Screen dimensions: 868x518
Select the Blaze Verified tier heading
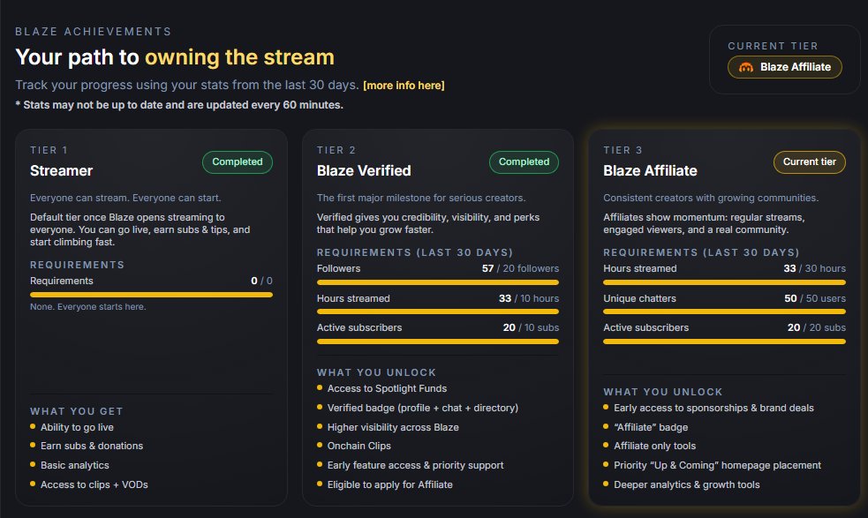(x=364, y=170)
